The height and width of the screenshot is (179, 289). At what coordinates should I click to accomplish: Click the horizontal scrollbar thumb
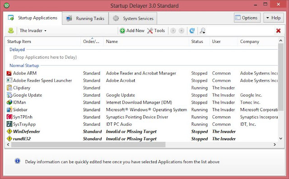pyautogui.click(x=89, y=145)
